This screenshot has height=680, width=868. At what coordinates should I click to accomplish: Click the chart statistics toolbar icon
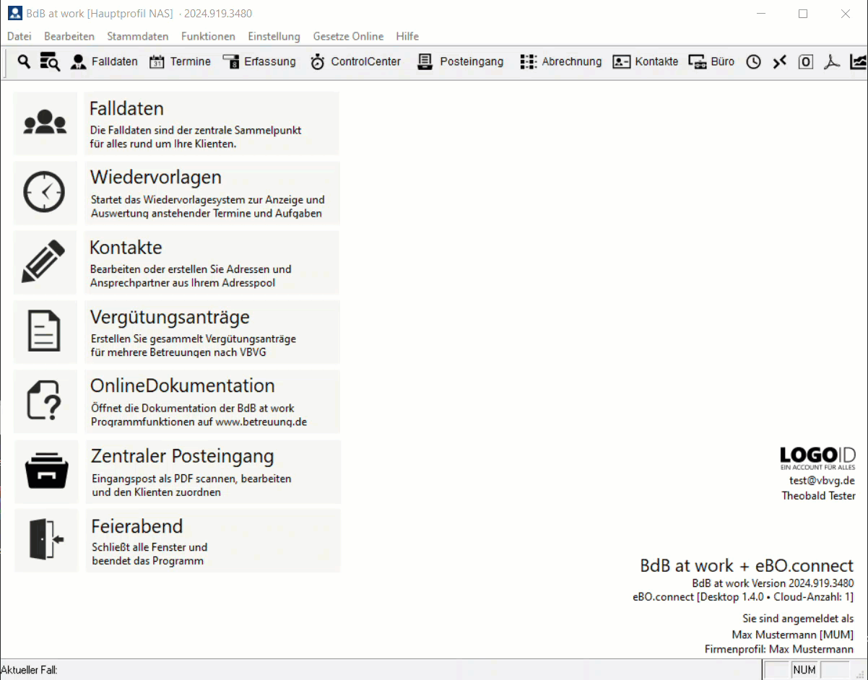(x=859, y=62)
